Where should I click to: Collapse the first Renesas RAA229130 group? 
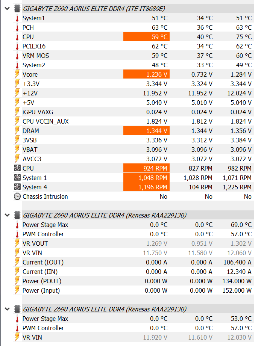(7, 215)
